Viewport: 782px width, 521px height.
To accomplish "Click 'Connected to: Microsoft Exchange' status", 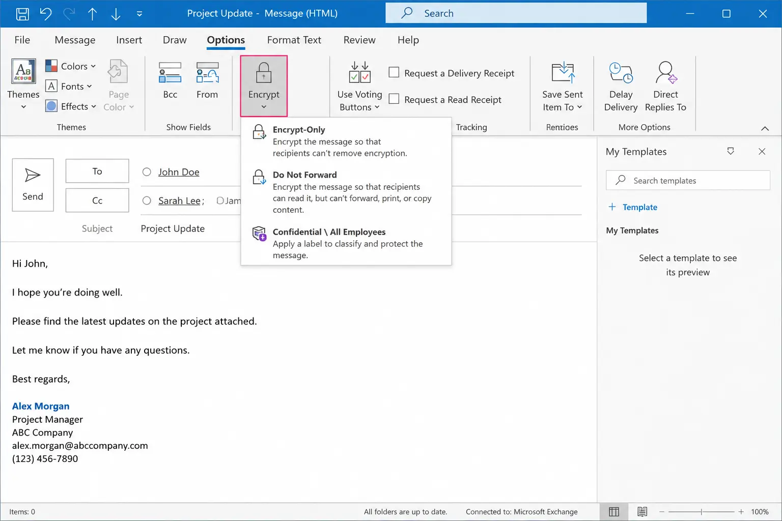I will pos(521,512).
